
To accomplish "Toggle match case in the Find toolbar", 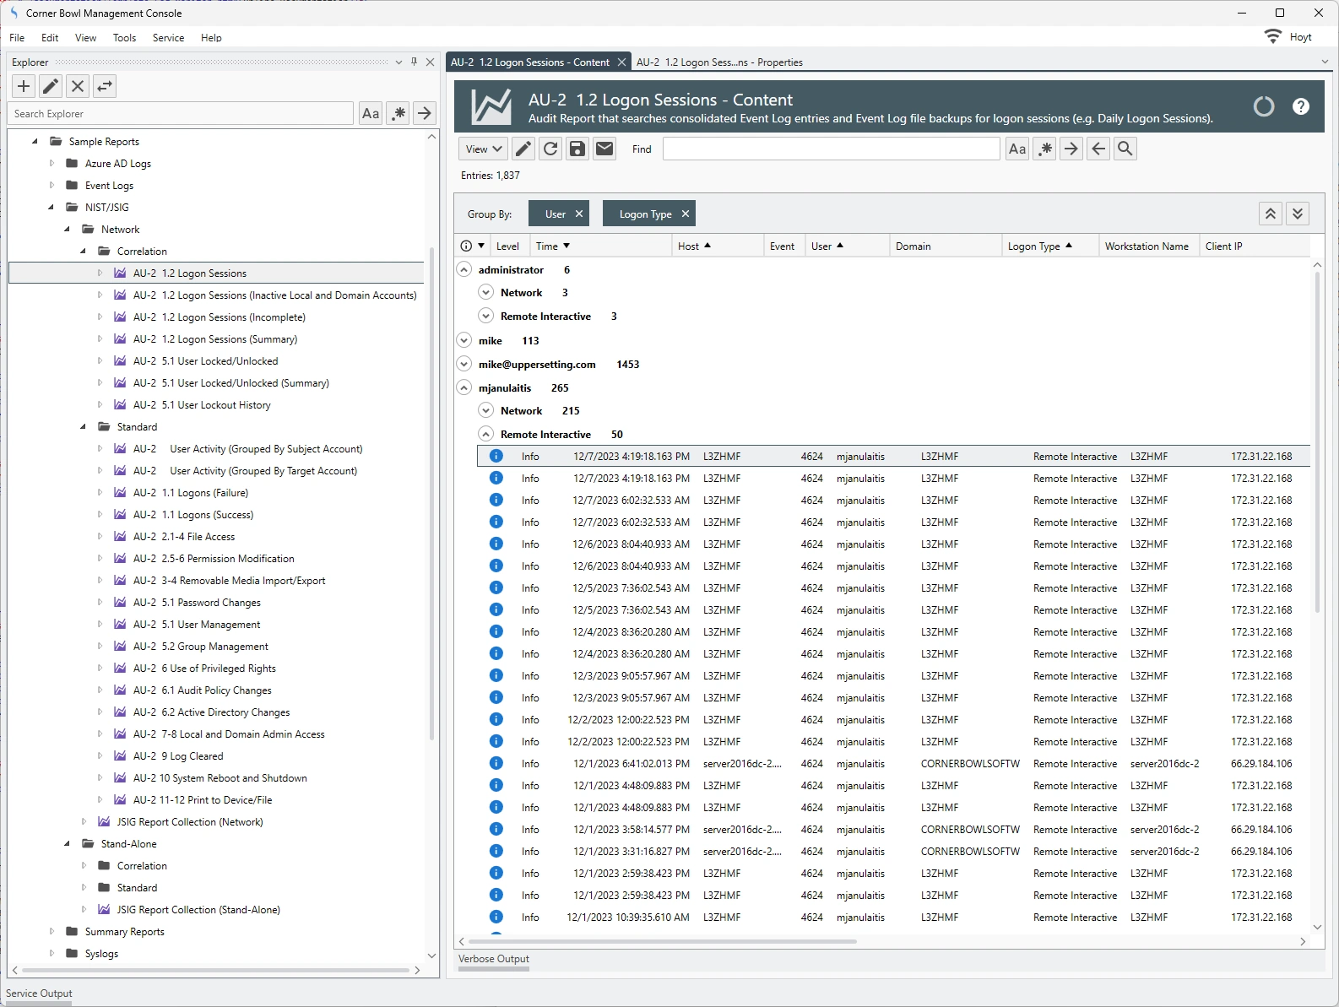I will (x=1017, y=149).
